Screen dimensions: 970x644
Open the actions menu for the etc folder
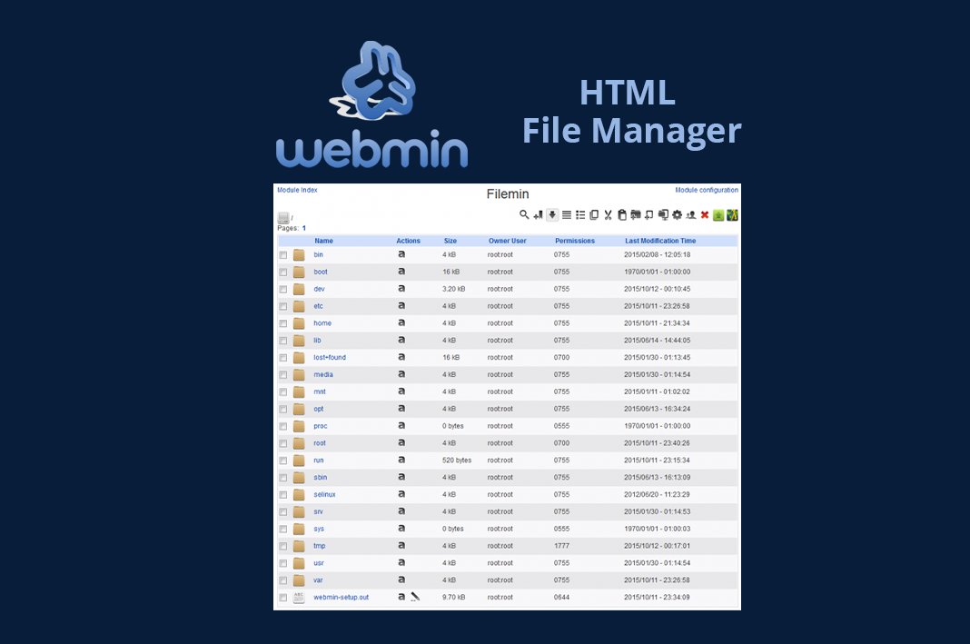coord(401,305)
